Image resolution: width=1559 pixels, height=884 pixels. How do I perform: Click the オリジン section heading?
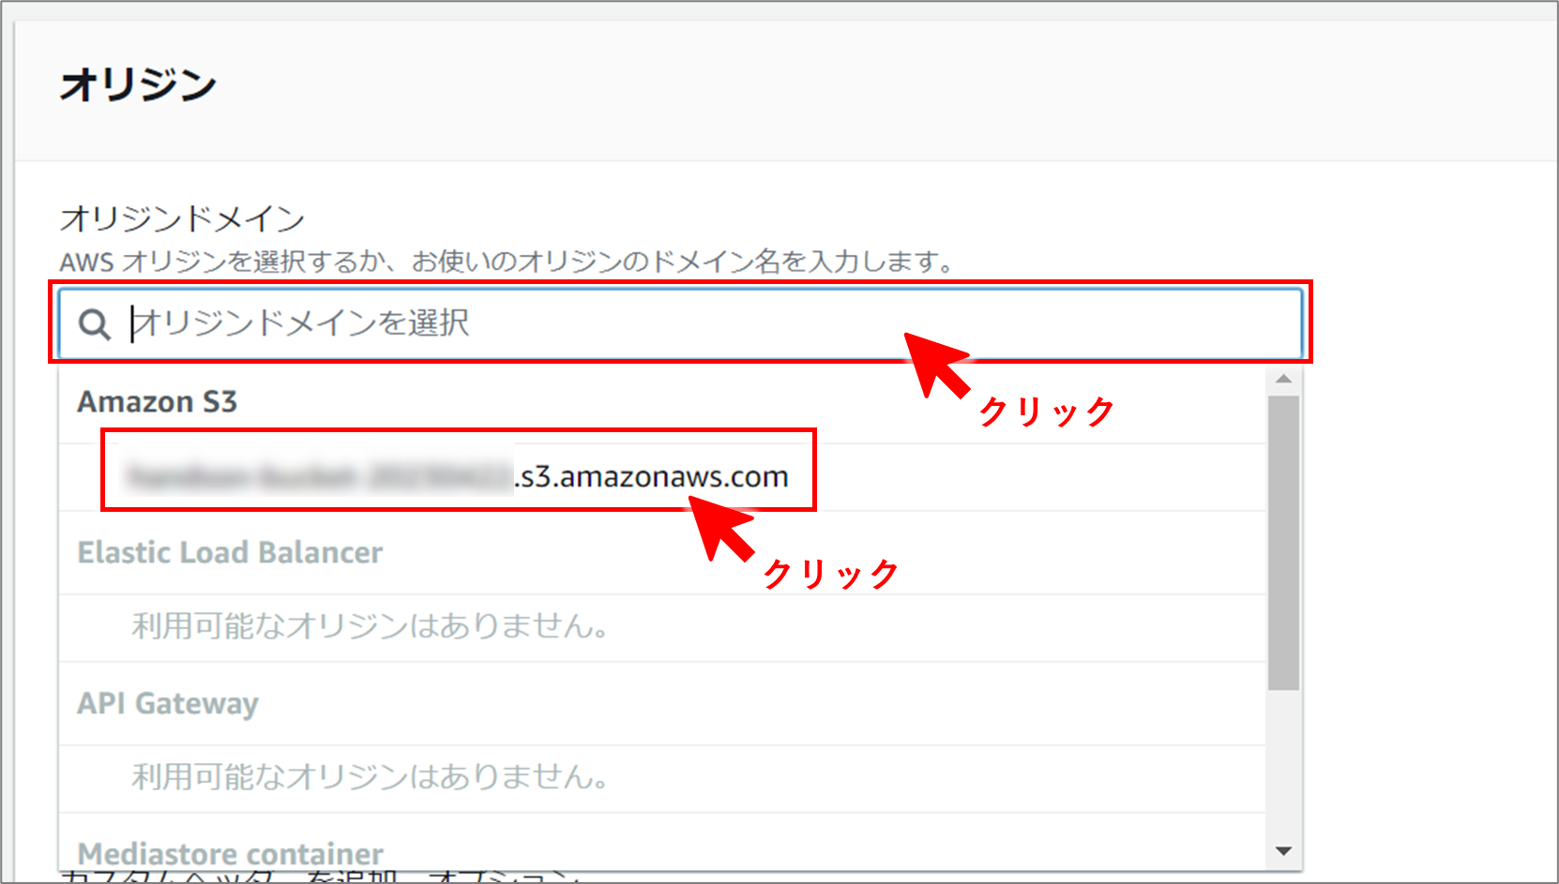click(x=138, y=85)
